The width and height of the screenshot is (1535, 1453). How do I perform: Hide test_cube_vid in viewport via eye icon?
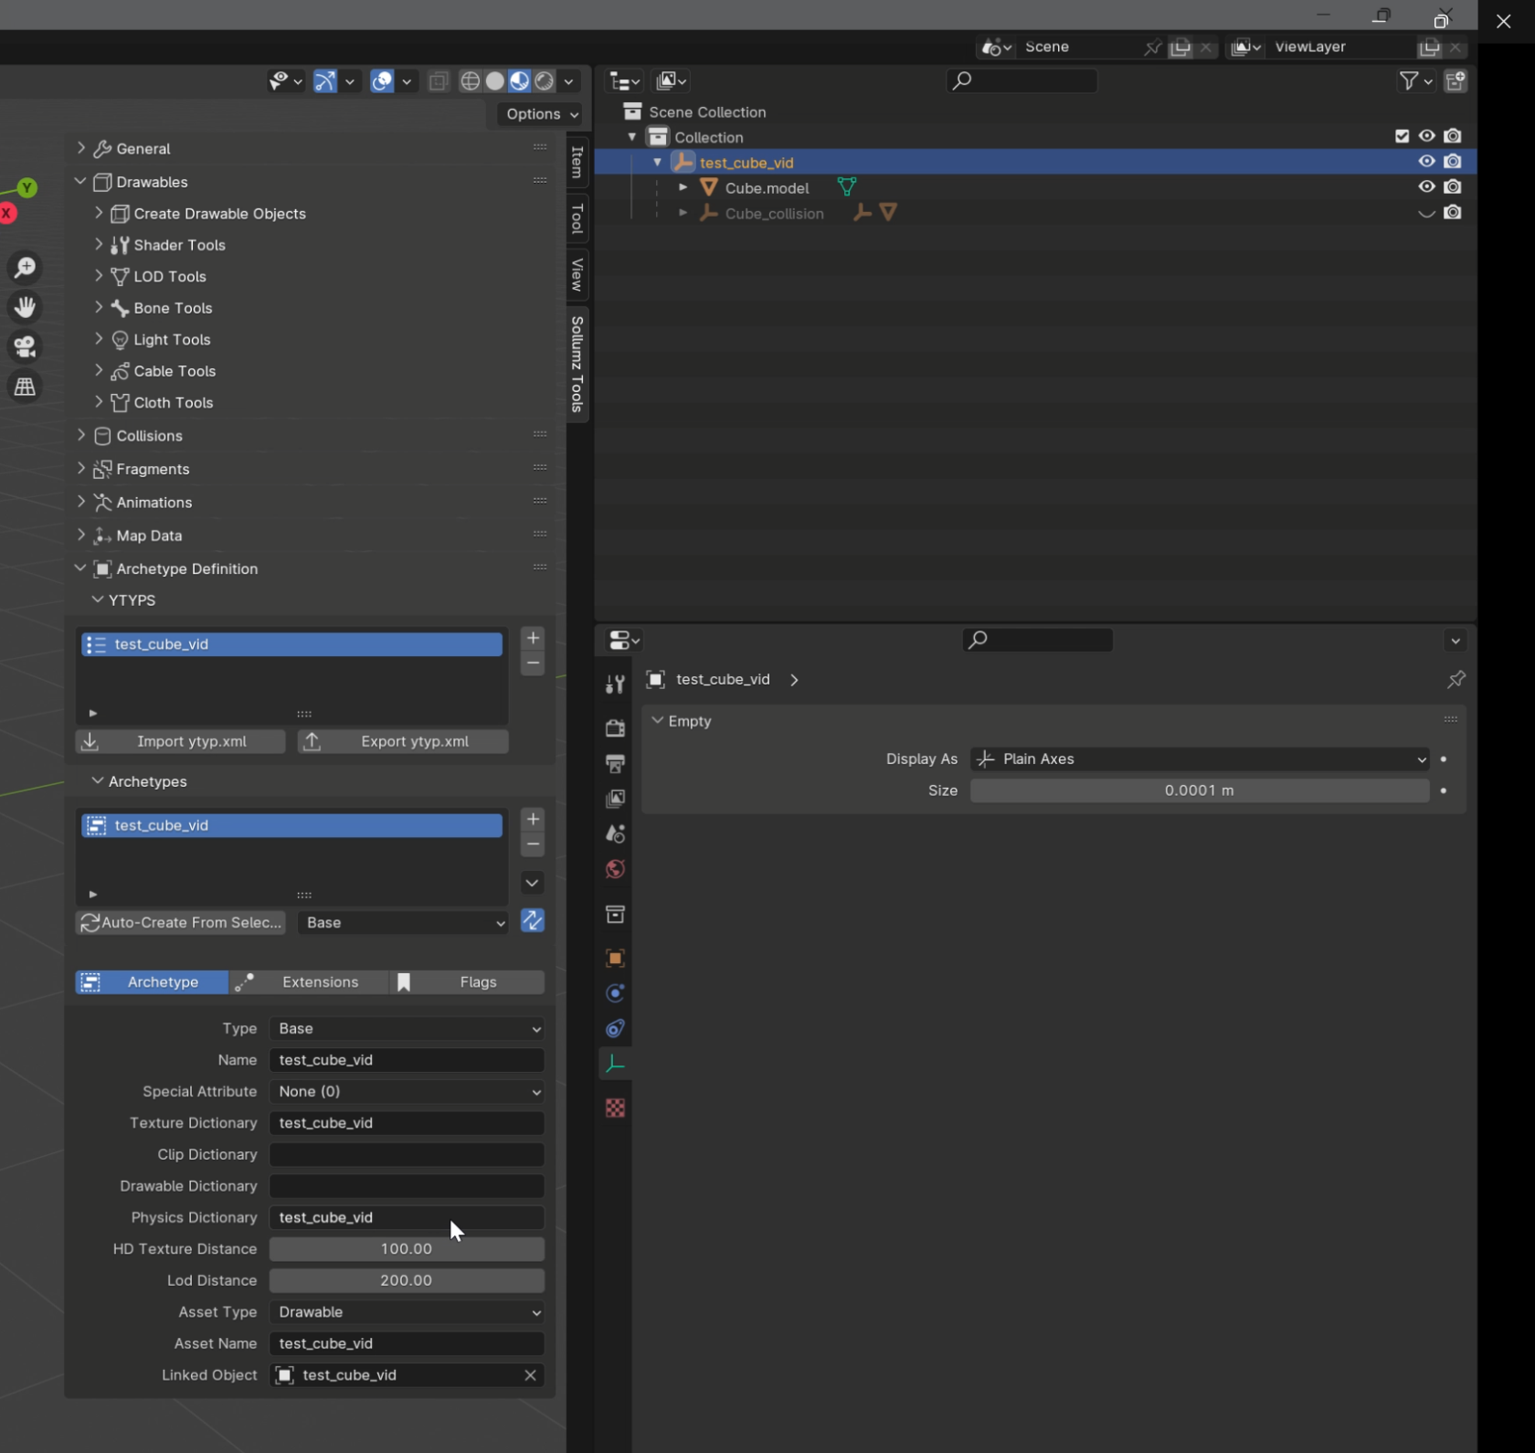click(1426, 162)
